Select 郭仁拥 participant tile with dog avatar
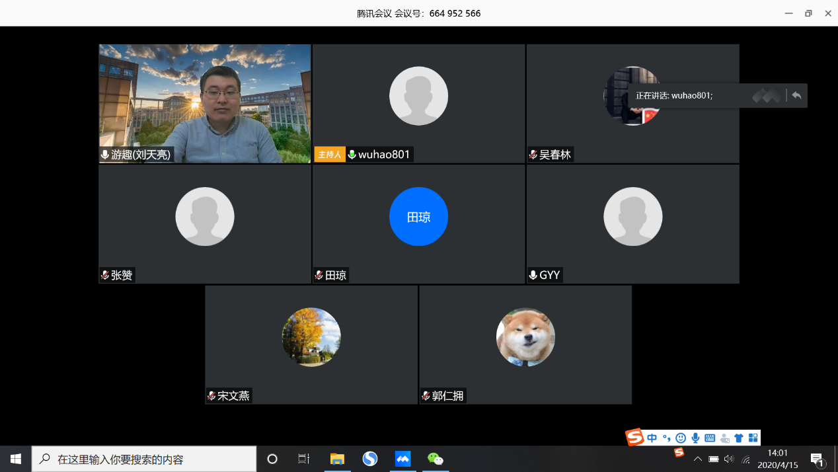This screenshot has width=838, height=472. 525,344
